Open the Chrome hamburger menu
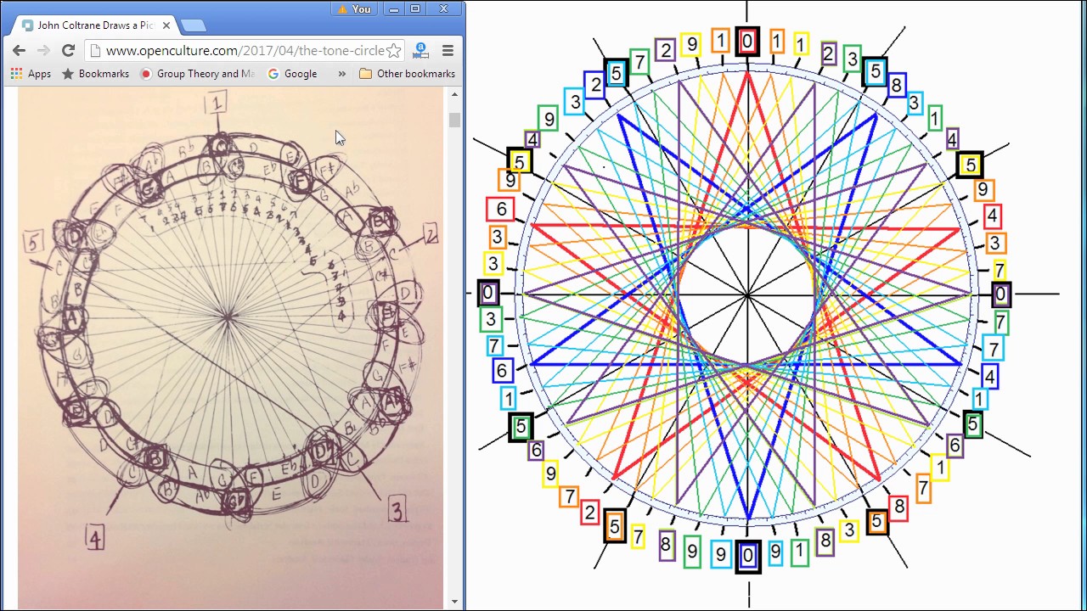Screen dimensions: 1087x611 point(448,51)
